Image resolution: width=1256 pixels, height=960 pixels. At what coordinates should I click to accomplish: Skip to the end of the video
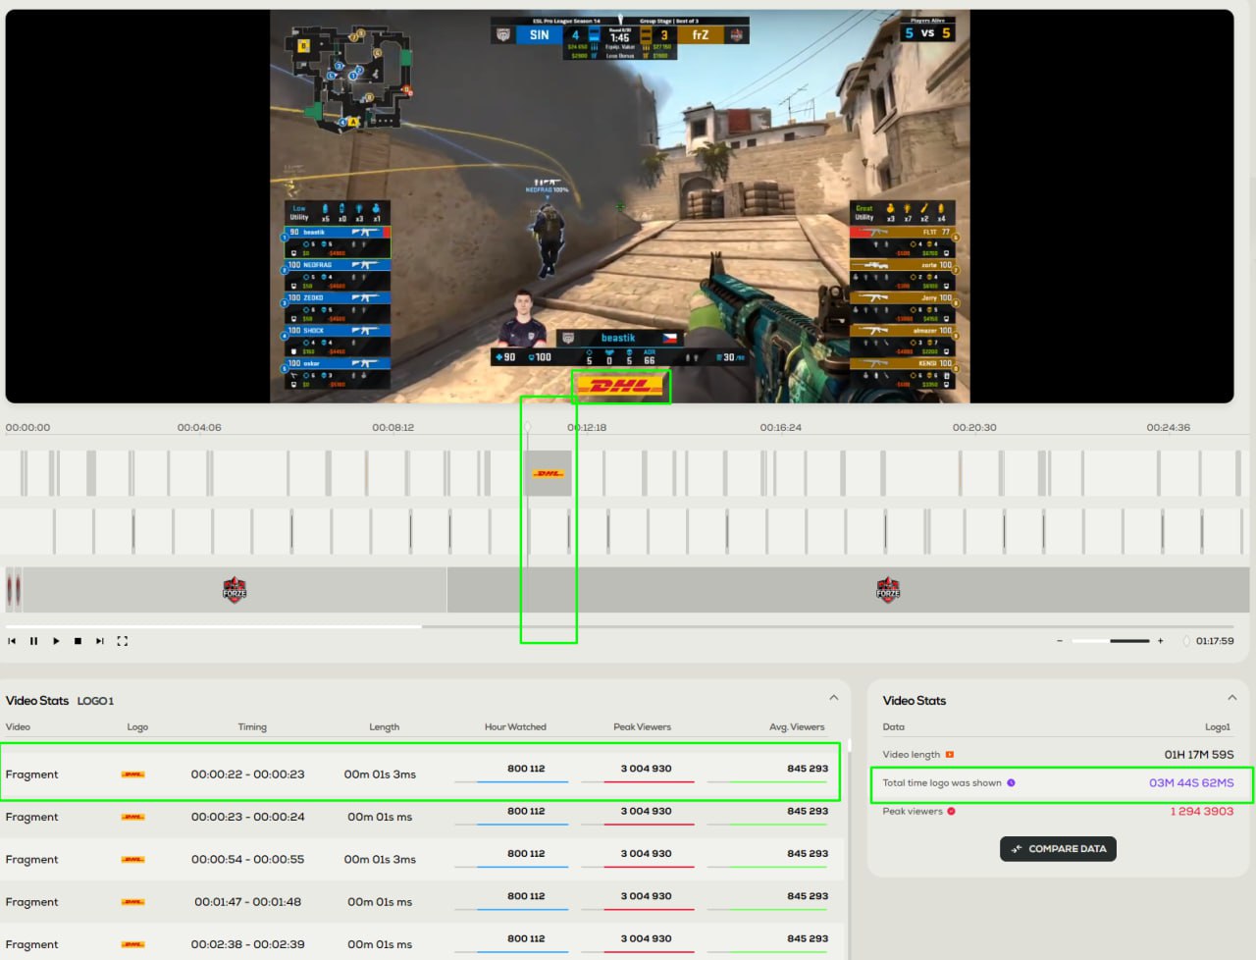(99, 641)
